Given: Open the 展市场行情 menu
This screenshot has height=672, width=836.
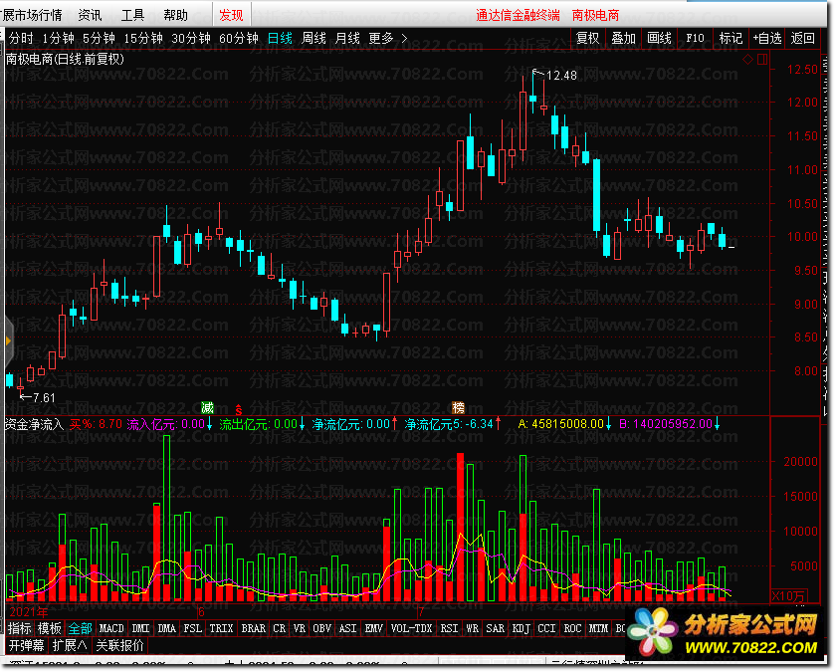Looking at the screenshot, I should tap(32, 15).
